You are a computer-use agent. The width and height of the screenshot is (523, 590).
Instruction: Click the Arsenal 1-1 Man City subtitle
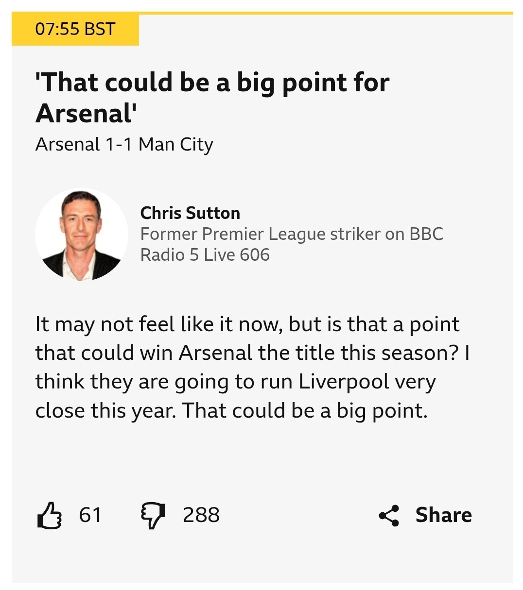[x=124, y=145]
